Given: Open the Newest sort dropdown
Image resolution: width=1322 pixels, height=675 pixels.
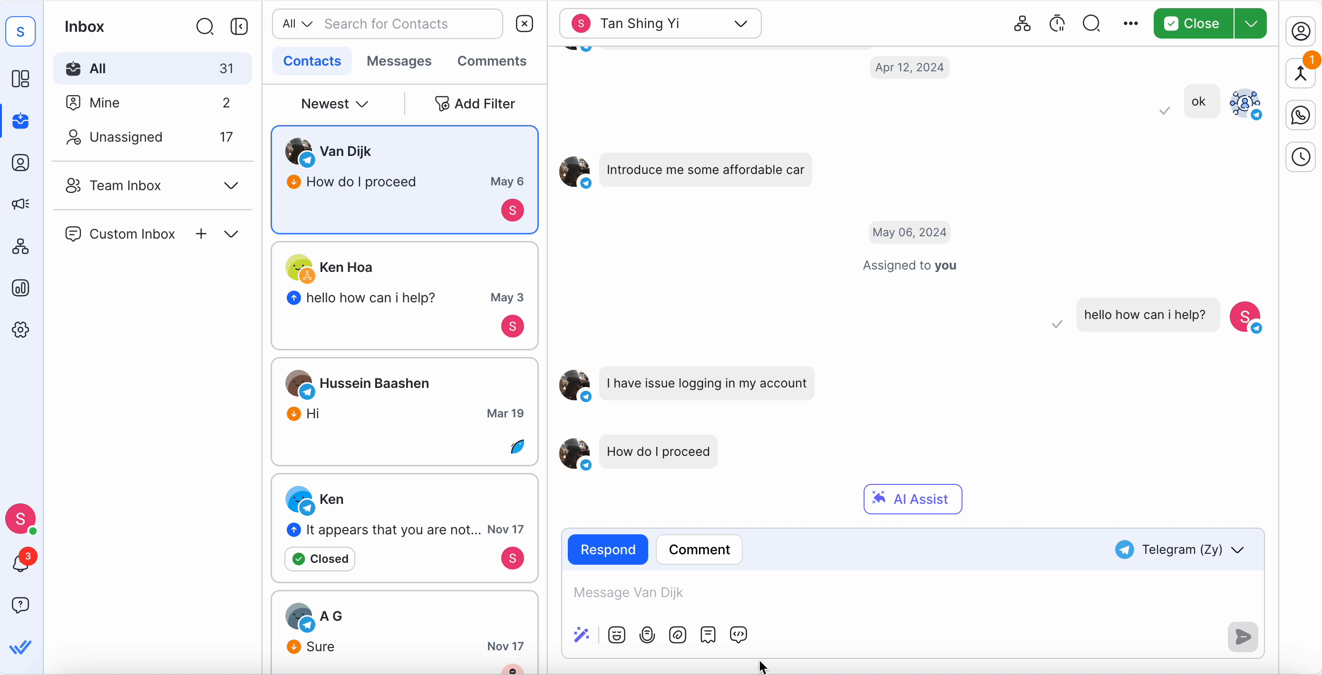Looking at the screenshot, I should tap(335, 104).
